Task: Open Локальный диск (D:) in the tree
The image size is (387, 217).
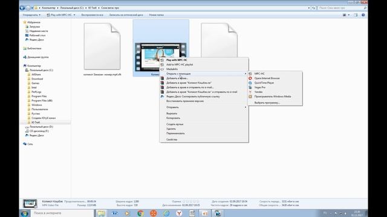Action: pyautogui.click(x=41, y=127)
